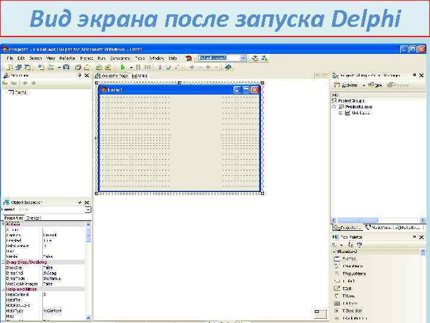Image resolution: width=430 pixels, height=323 pixels.
Task: Click the green Run arrow icon
Action: 122,67
